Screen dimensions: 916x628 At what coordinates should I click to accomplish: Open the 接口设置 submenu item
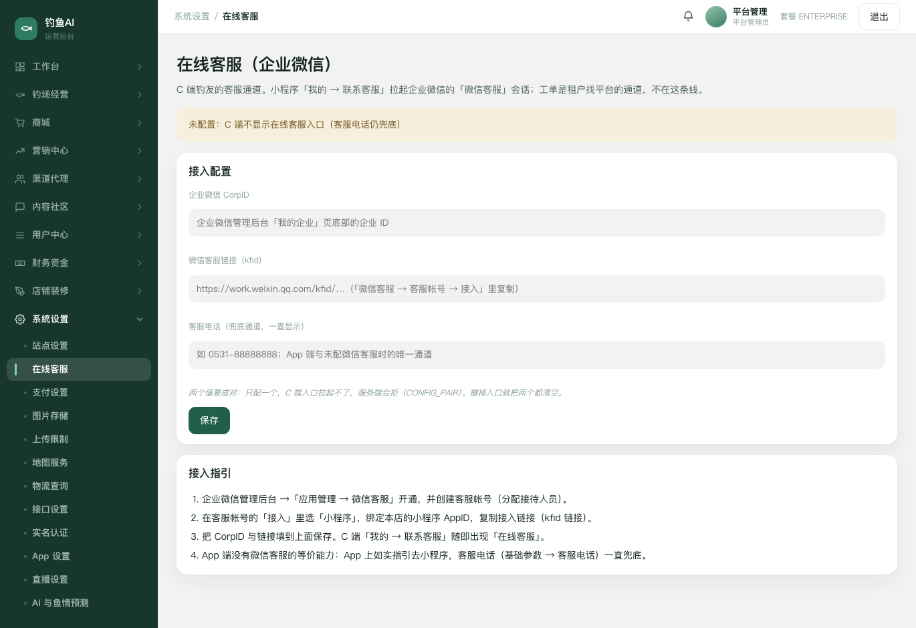point(79,510)
